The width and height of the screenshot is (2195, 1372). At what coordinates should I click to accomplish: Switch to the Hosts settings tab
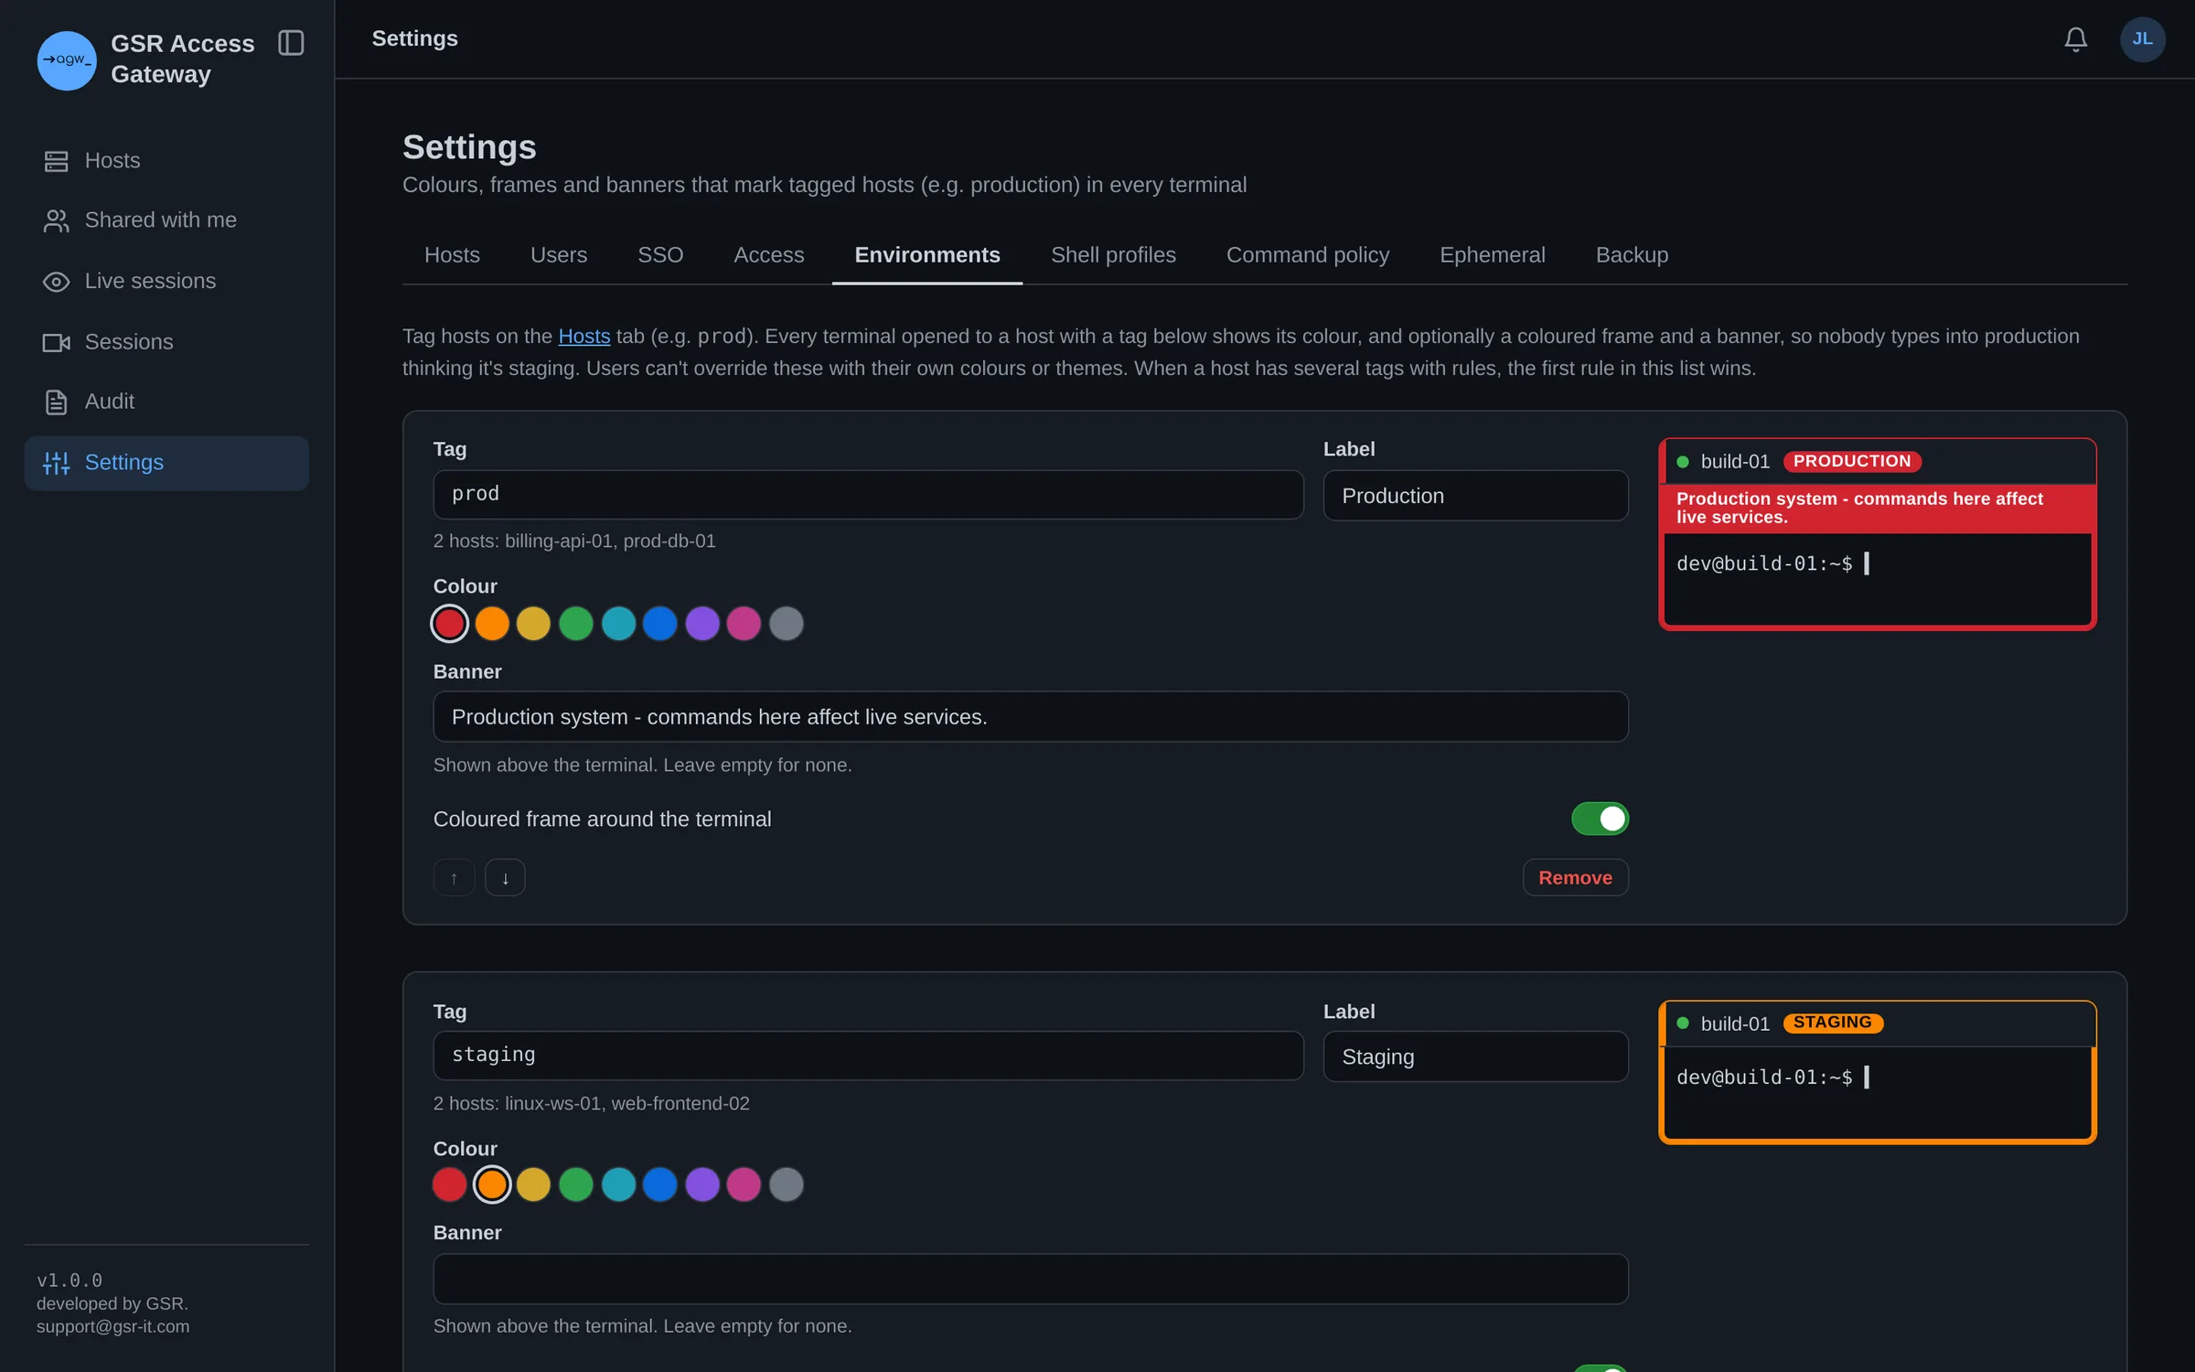[452, 255]
